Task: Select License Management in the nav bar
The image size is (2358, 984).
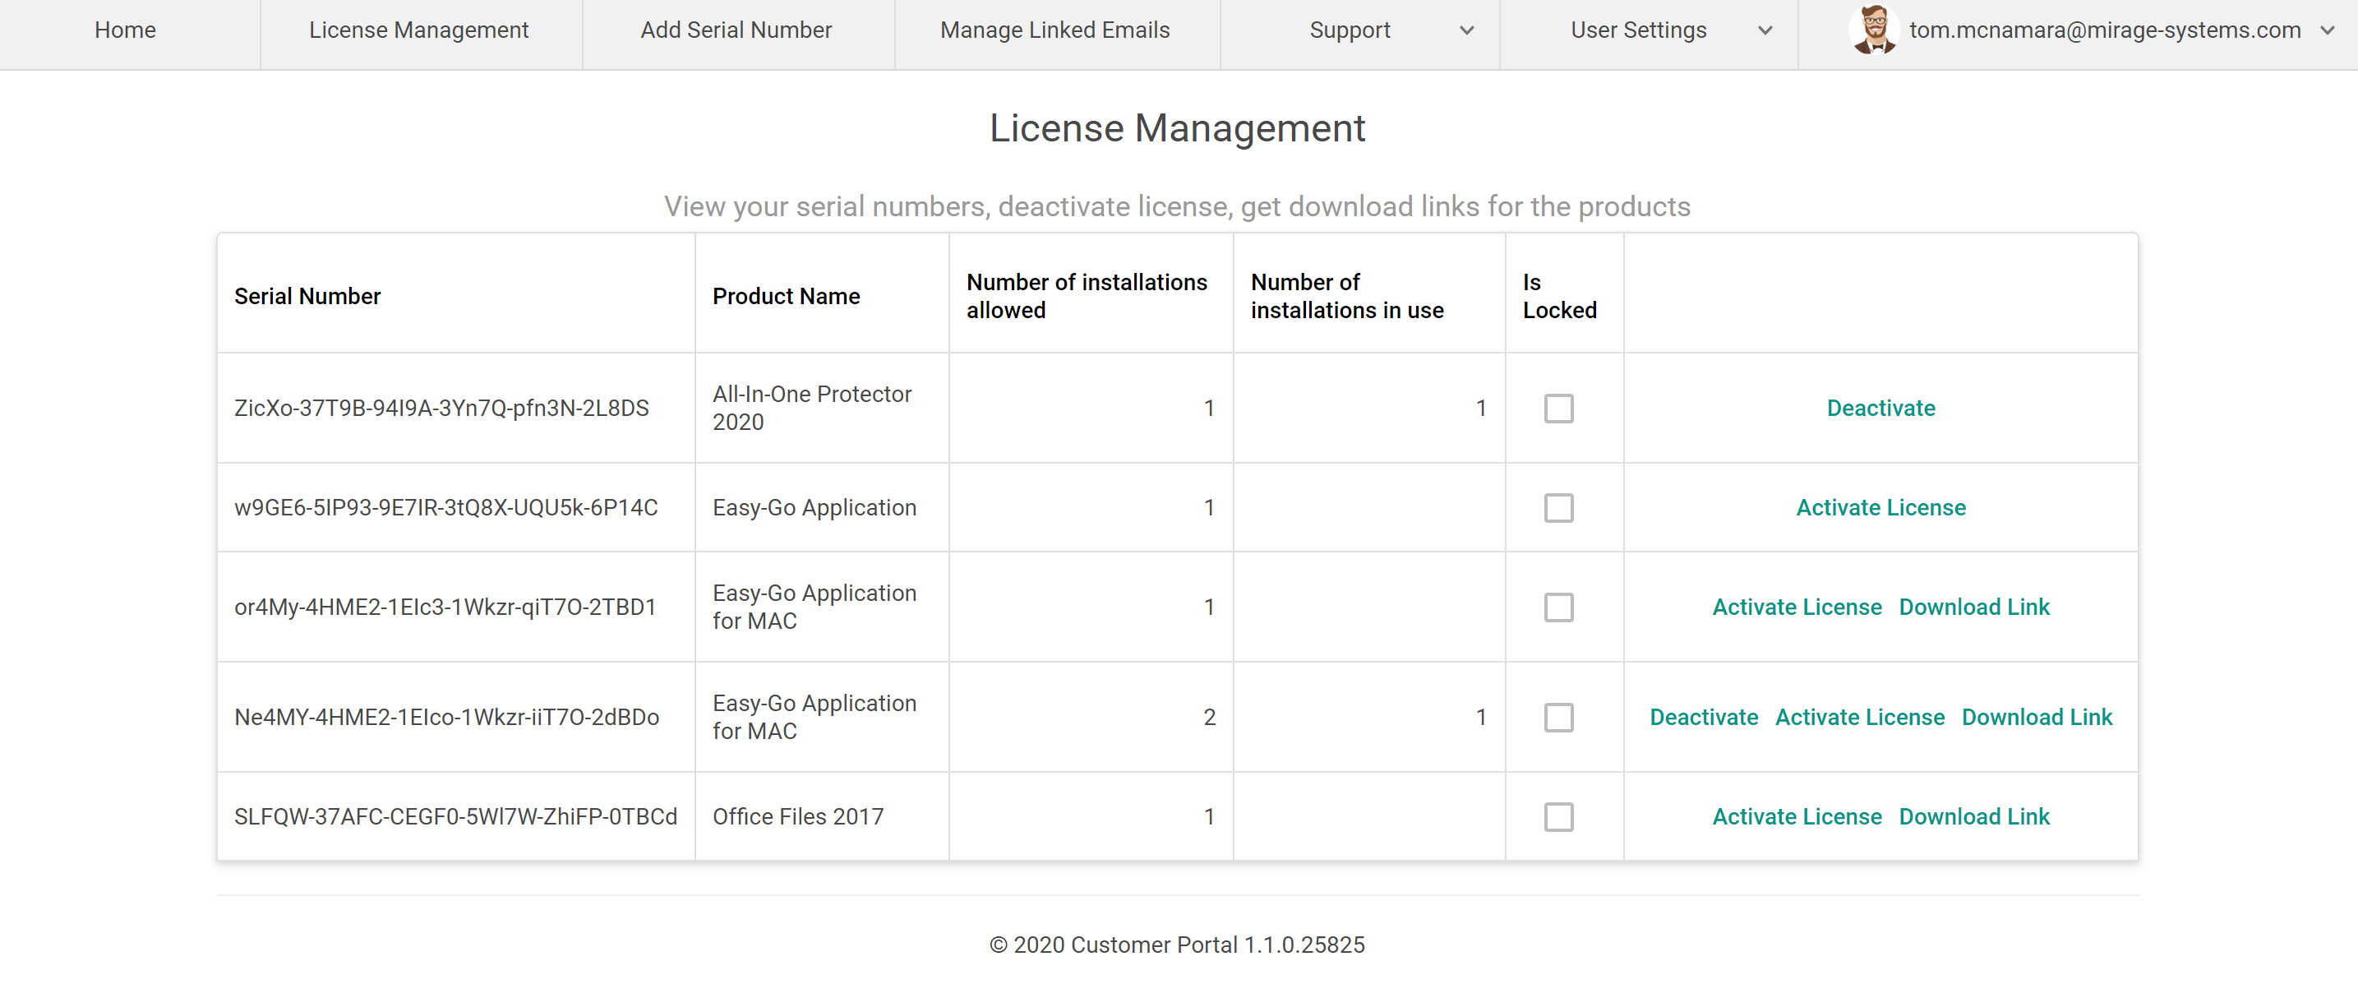Action: [418, 30]
